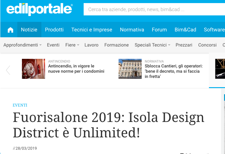Image resolution: width=225 pixels, height=154 pixels.
Task: Click the Fuorisalone 2019 article headline
Action: [108, 125]
